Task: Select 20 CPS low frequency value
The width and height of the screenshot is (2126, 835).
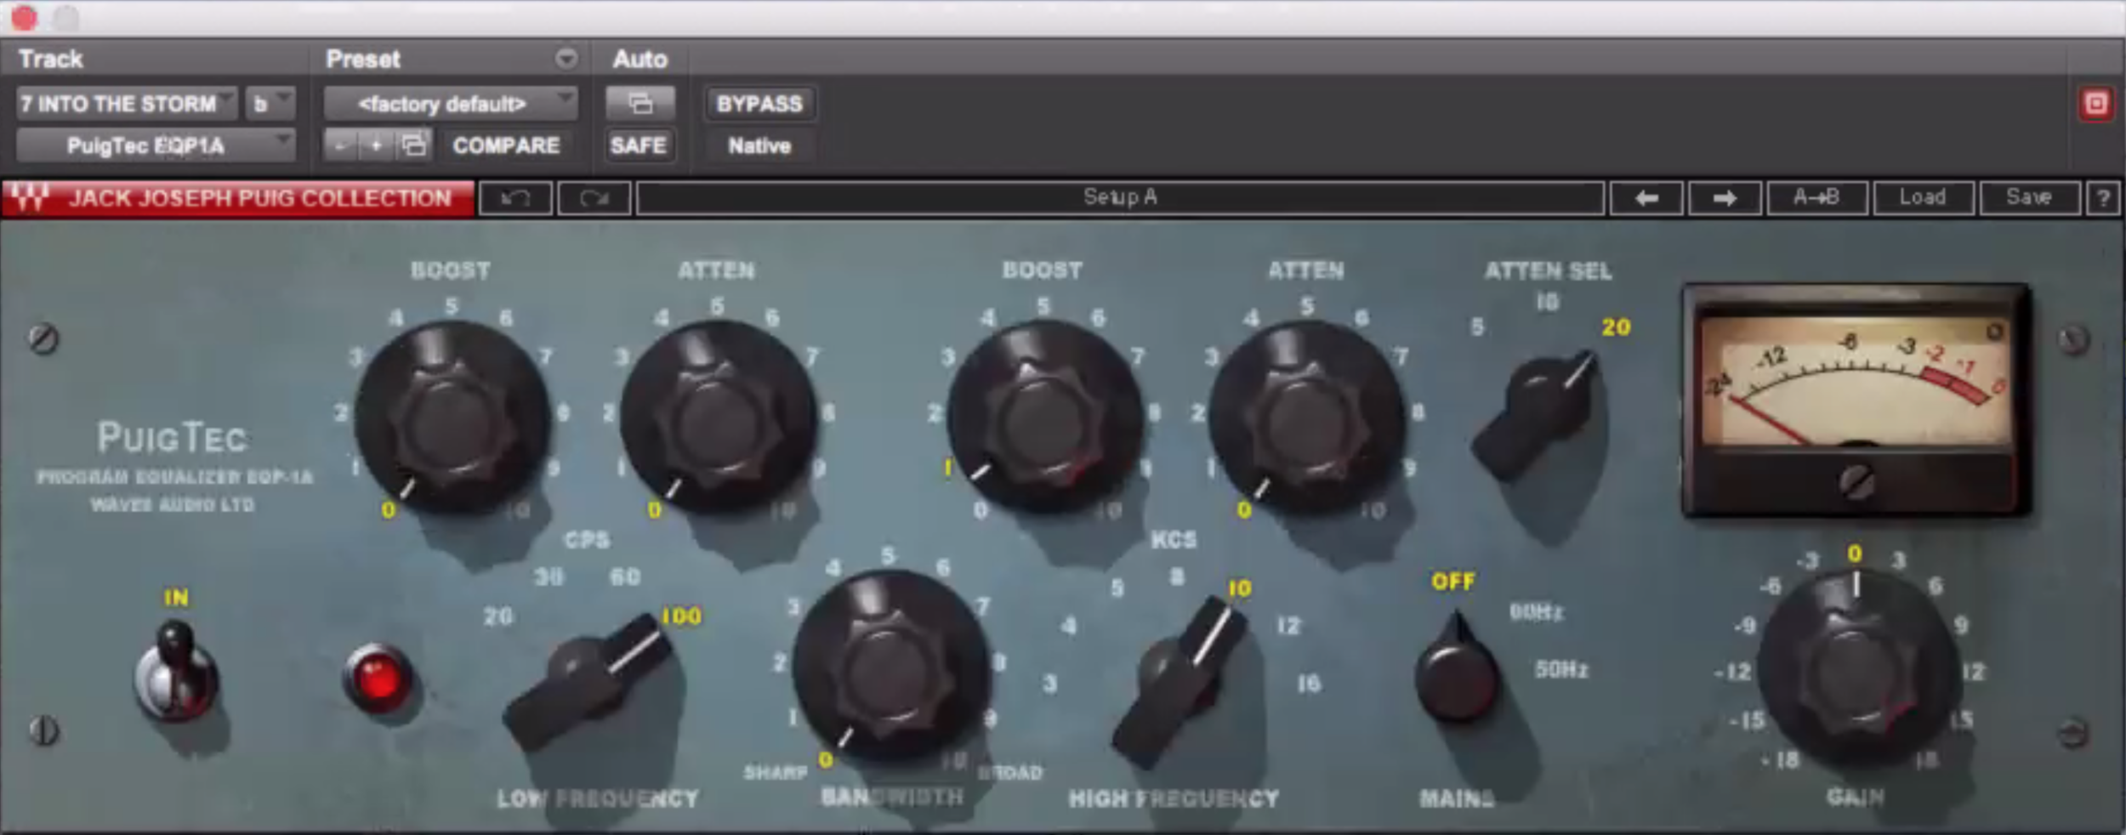Action: tap(498, 615)
